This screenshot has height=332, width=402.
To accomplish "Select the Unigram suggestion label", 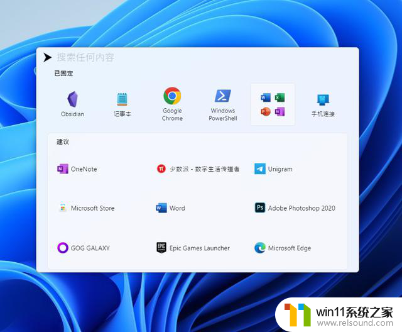I will [280, 169].
